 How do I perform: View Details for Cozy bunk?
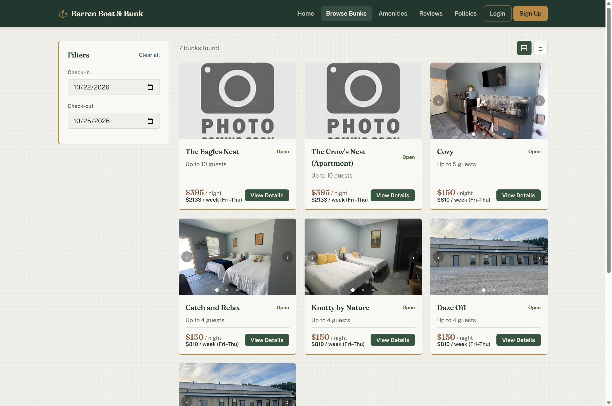tap(518, 195)
